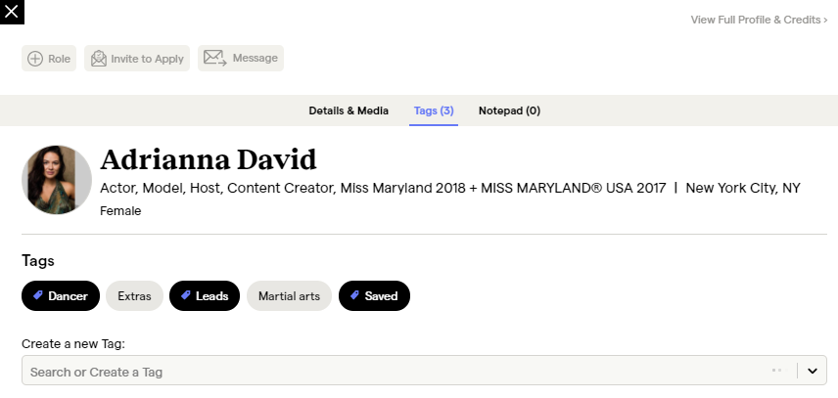Toggle the Extras tag on

pos(134,296)
